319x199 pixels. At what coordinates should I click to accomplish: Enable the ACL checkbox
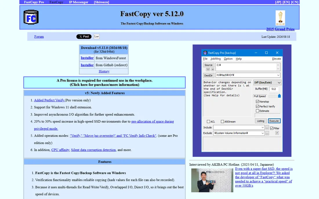tap(208, 121)
